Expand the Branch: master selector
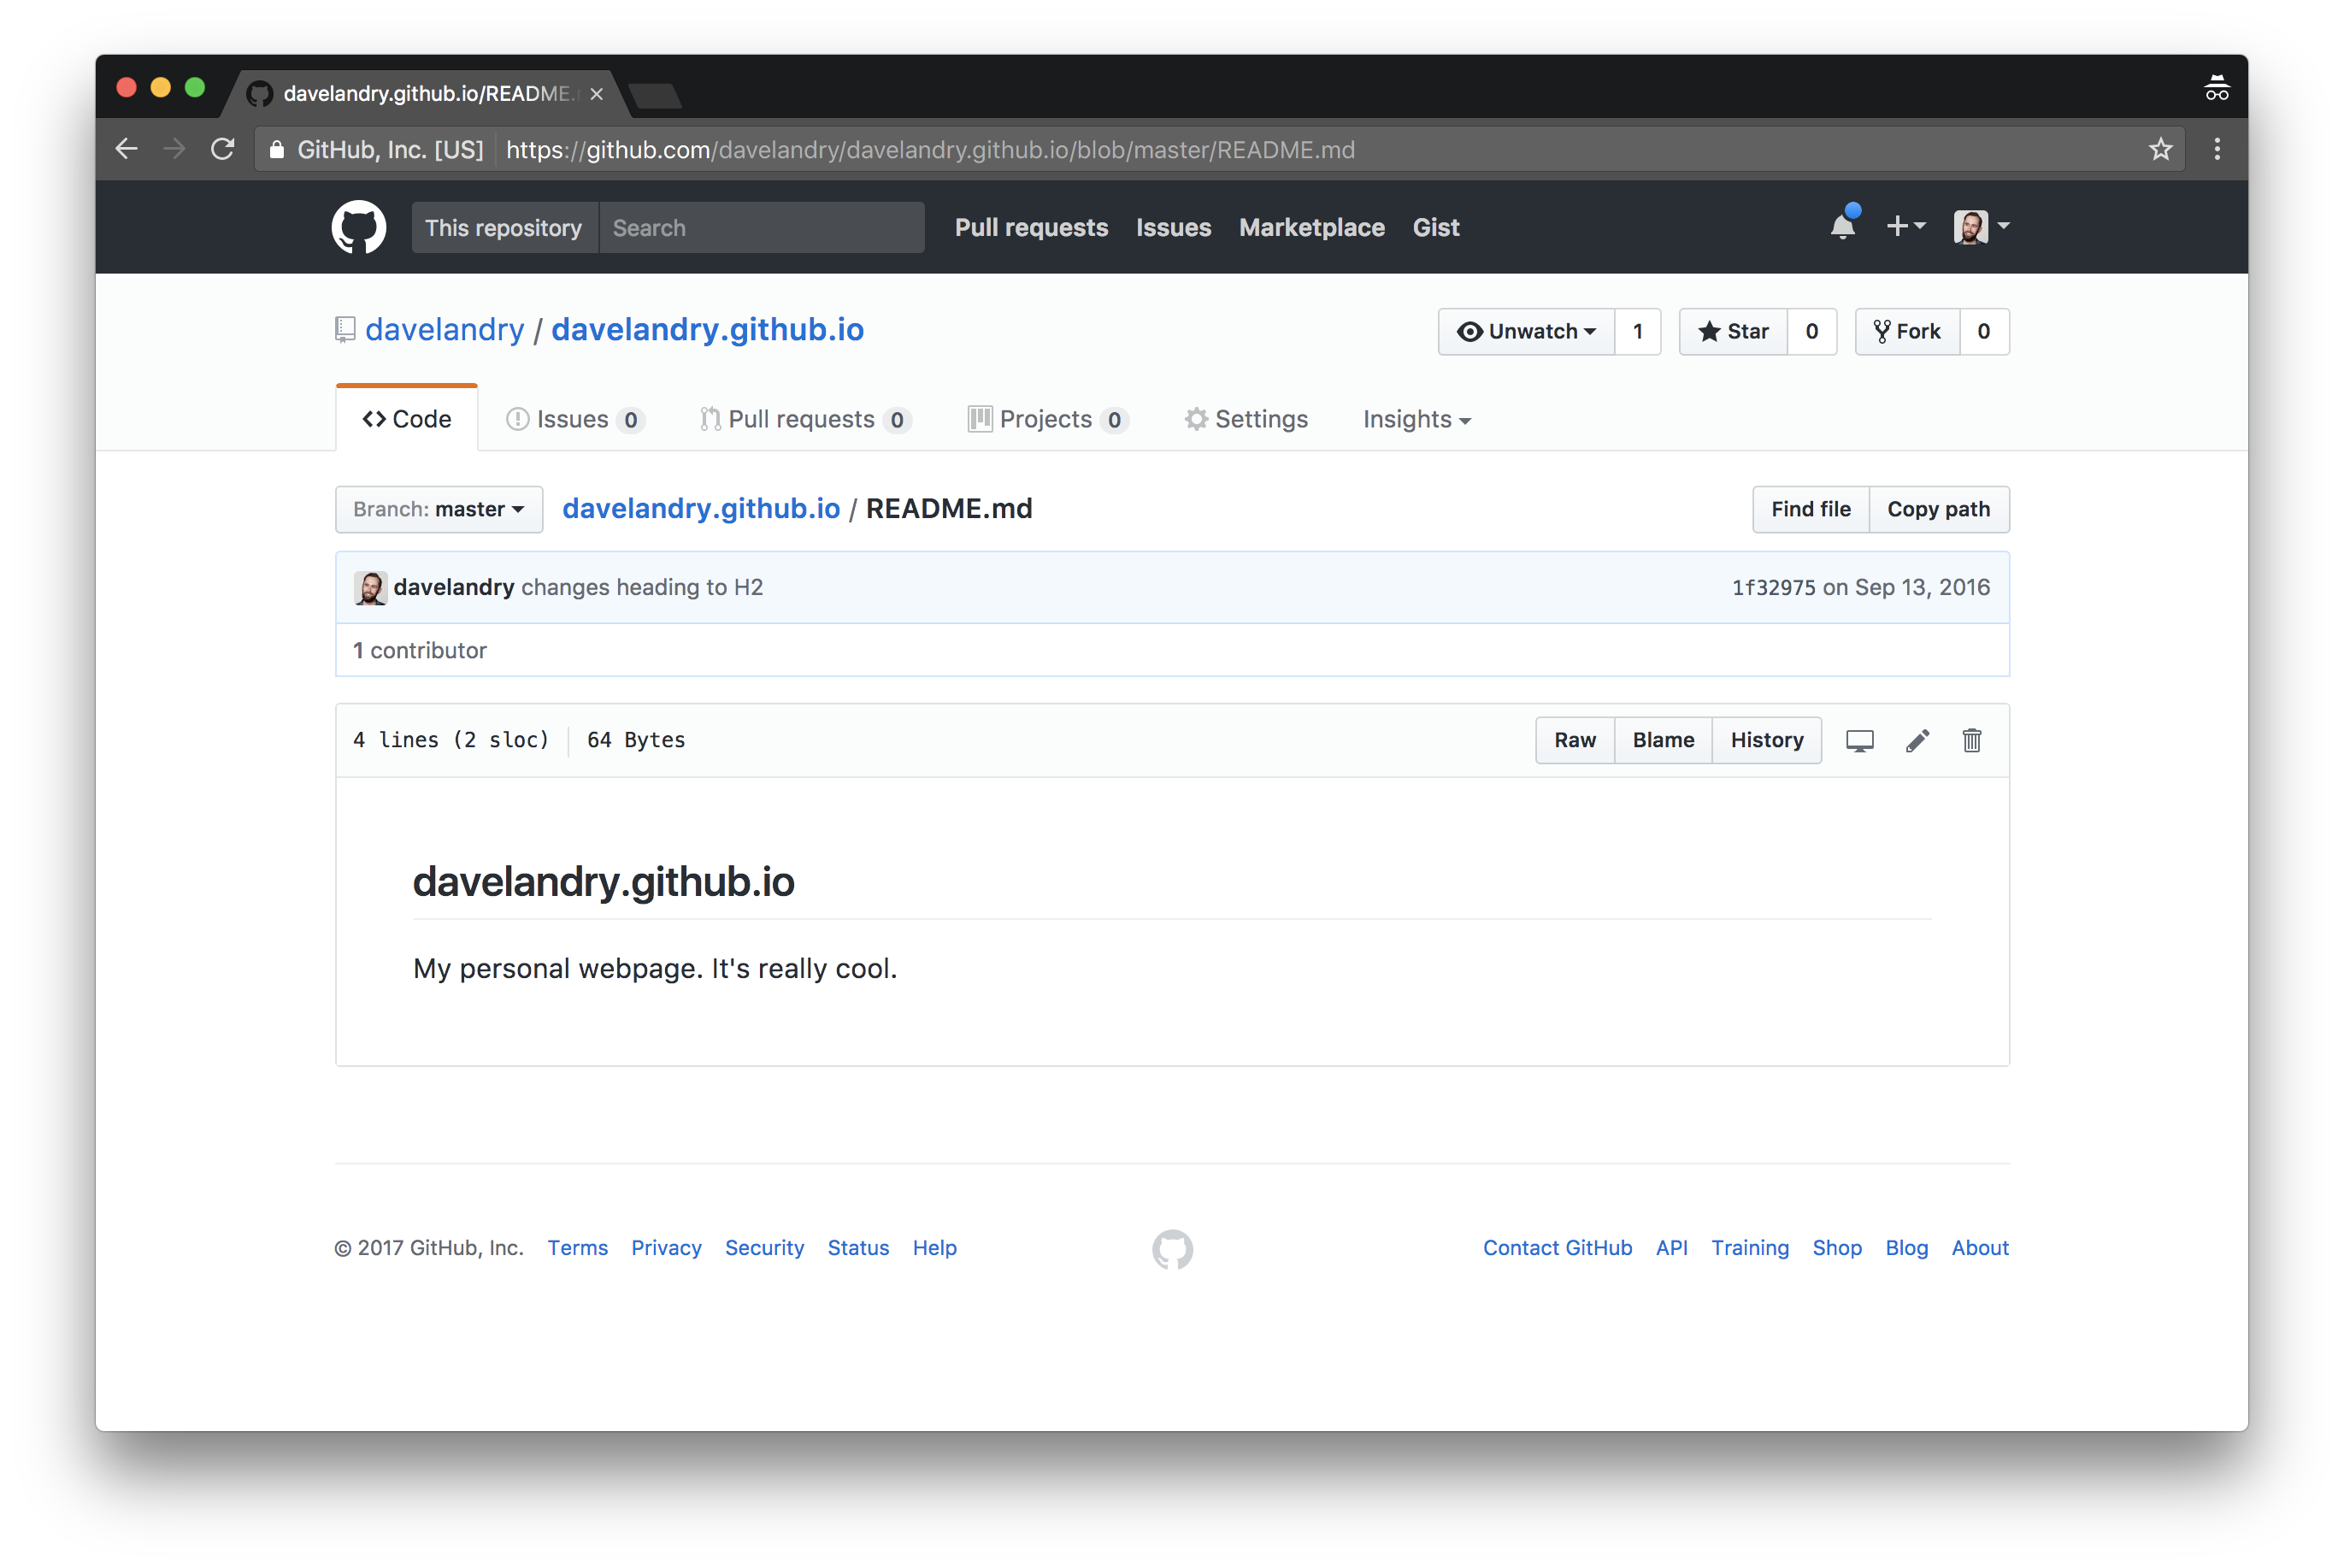 click(439, 510)
